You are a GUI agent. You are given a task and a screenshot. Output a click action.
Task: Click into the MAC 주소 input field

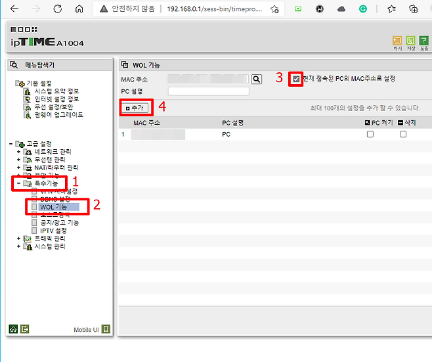(x=208, y=79)
